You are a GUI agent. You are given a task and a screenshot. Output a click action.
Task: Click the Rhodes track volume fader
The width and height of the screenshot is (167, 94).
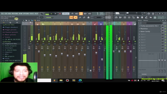(102, 60)
